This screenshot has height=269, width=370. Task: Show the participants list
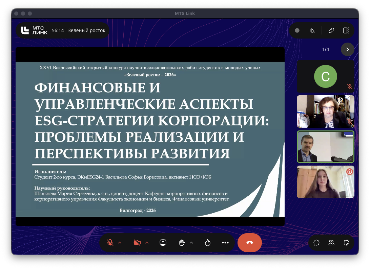click(x=331, y=243)
